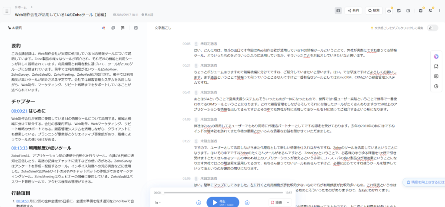The image size is (445, 207).
Task: Click 未設定話者 label at 01:09
Action: (209, 119)
